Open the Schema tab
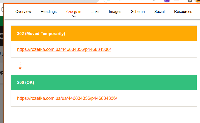Image resolution: width=200 pixels, height=123 pixels. (x=138, y=12)
